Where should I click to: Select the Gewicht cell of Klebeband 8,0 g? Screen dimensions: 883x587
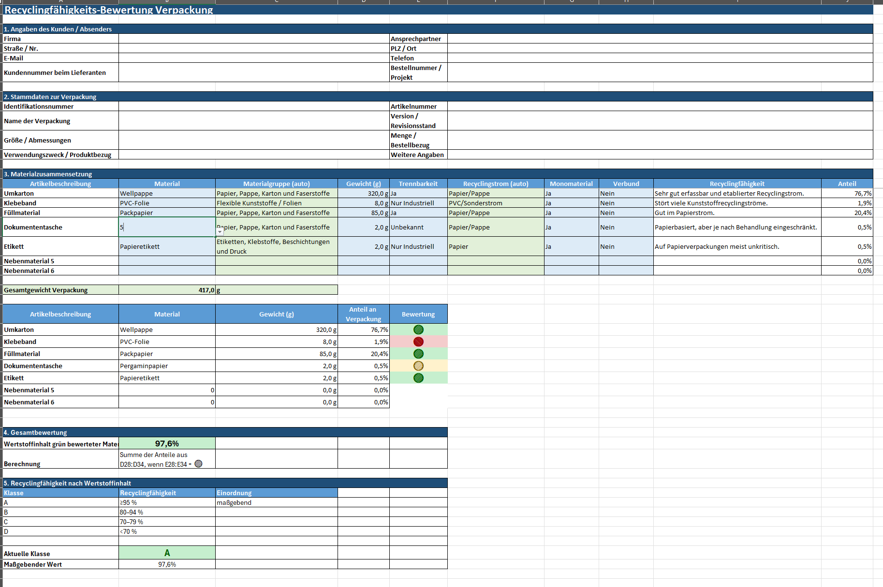(363, 203)
